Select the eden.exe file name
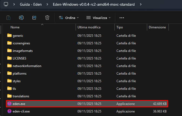Viewport: 182px width, 116px height. tap(19, 104)
